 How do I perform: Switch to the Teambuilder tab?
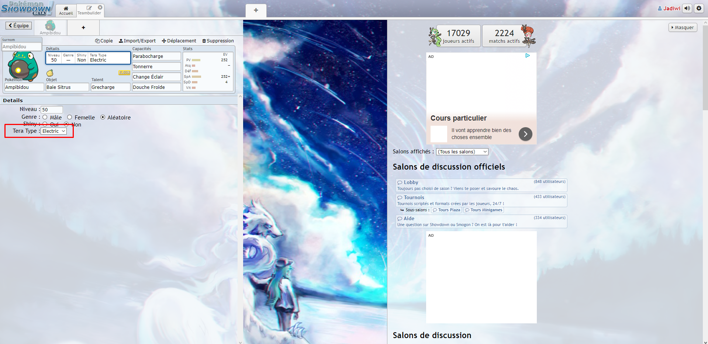point(89,10)
